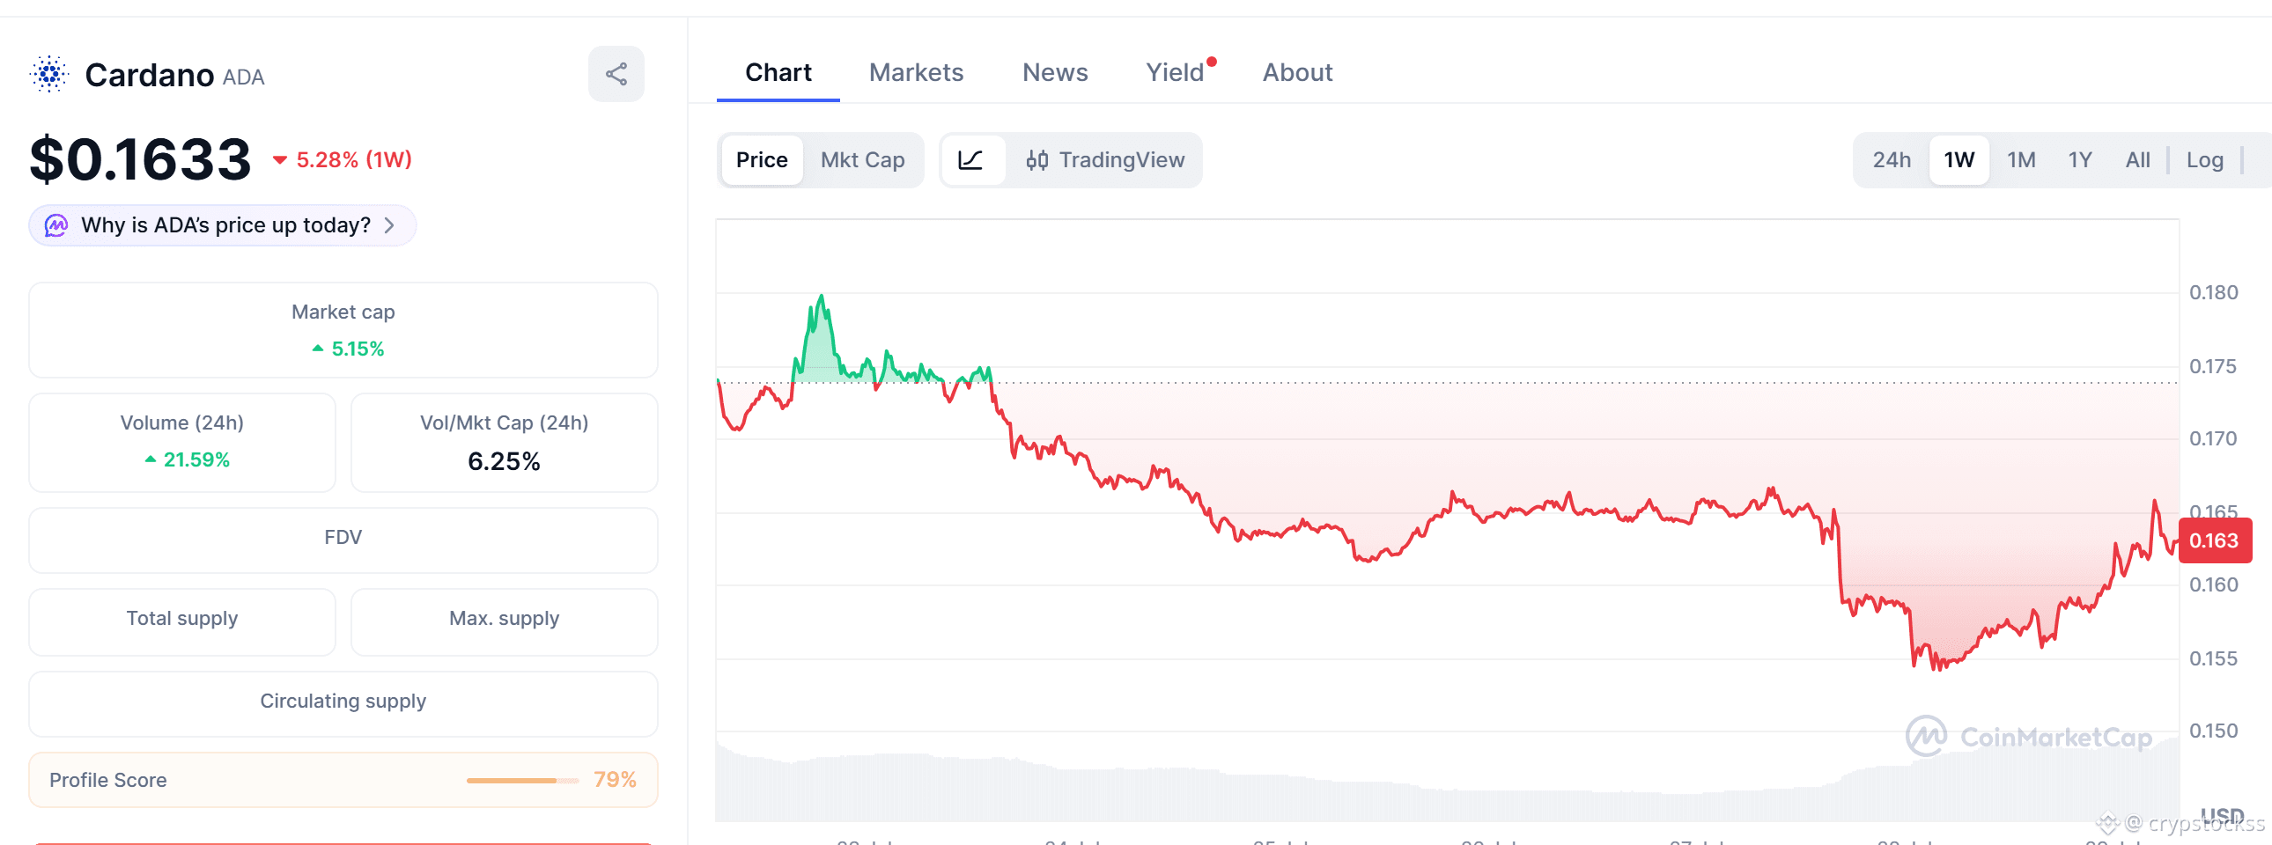Screen dimensions: 2272x845
Task: Click the ADA ticker symbol
Action: pos(243,77)
